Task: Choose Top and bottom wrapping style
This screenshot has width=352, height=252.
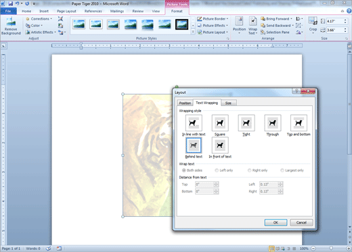Action: tap(299, 125)
